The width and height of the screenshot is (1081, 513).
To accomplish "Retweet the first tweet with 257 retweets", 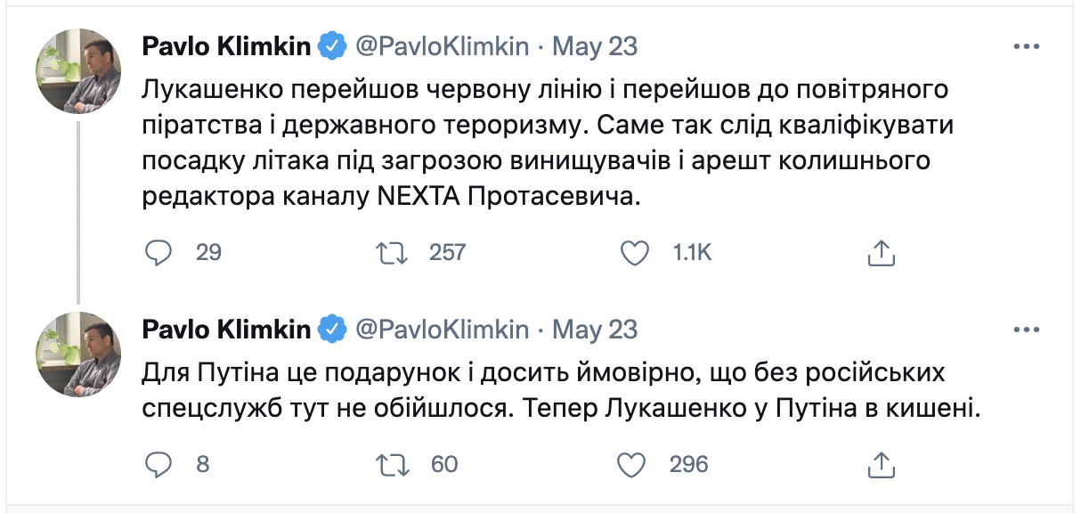I will (393, 253).
